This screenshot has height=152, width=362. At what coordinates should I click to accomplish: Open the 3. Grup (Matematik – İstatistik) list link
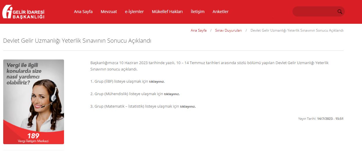(x=188, y=106)
